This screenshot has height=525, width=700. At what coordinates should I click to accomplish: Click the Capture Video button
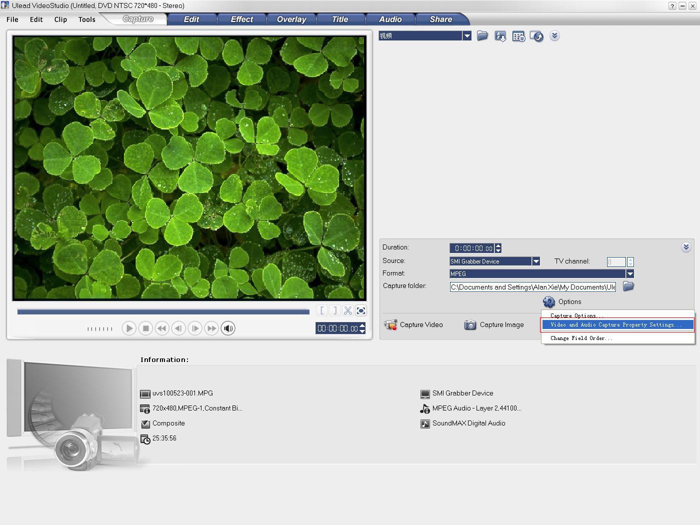coord(414,325)
